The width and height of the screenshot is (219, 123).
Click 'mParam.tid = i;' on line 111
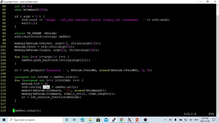click(35, 84)
